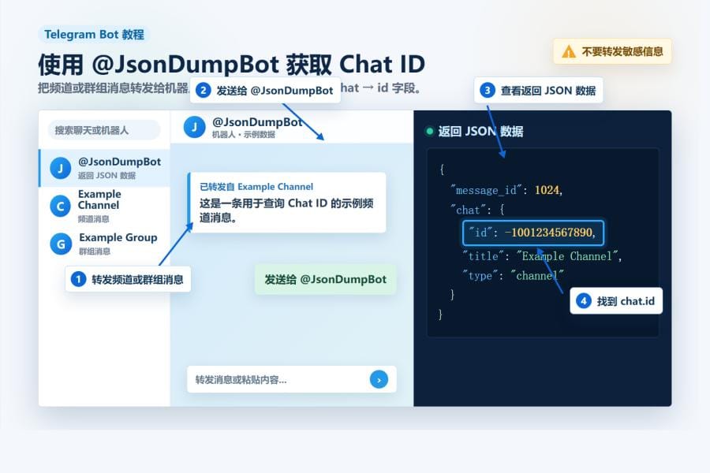This screenshot has width=710, height=473.
Task: Click the Telegram Bot 教程 tag
Action: point(94,35)
